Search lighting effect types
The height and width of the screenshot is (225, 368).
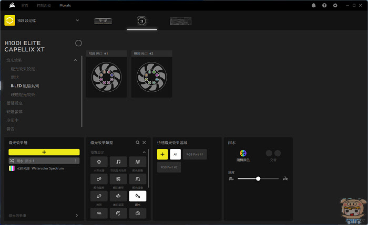[138, 142]
